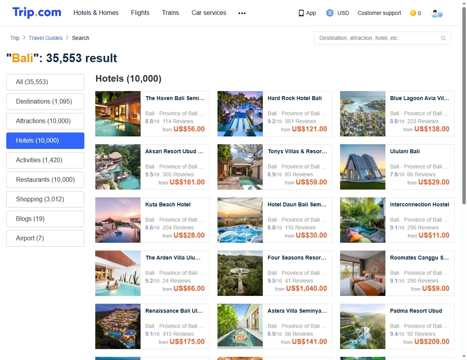
Task: Open the user profile avatar
Action: (x=437, y=13)
